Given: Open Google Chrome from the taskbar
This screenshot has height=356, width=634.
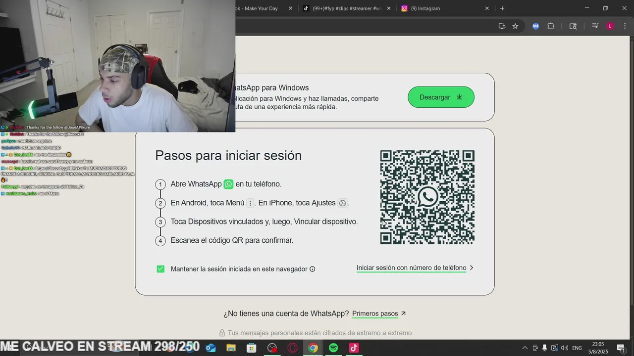Looking at the screenshot, I should [313, 348].
